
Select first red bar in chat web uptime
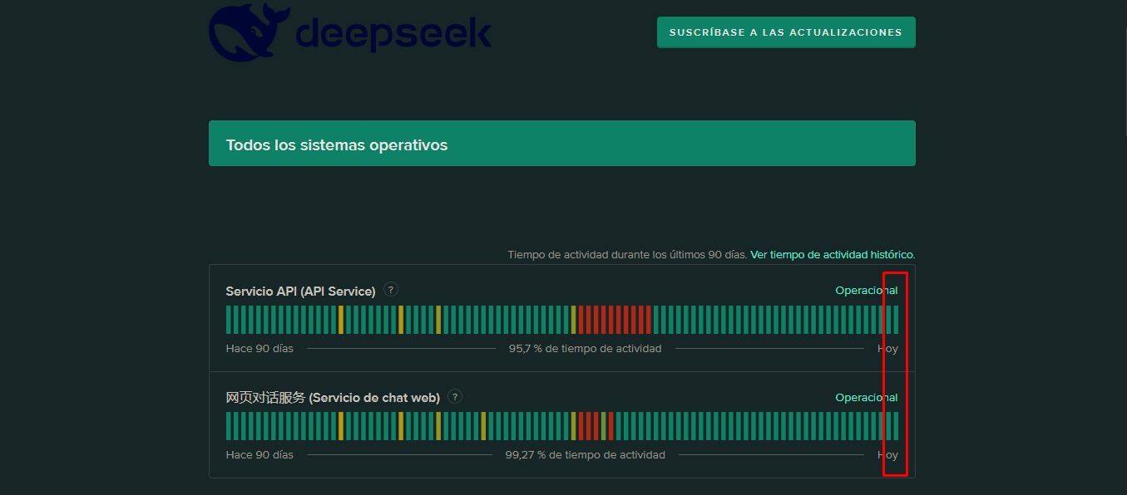tap(581, 426)
